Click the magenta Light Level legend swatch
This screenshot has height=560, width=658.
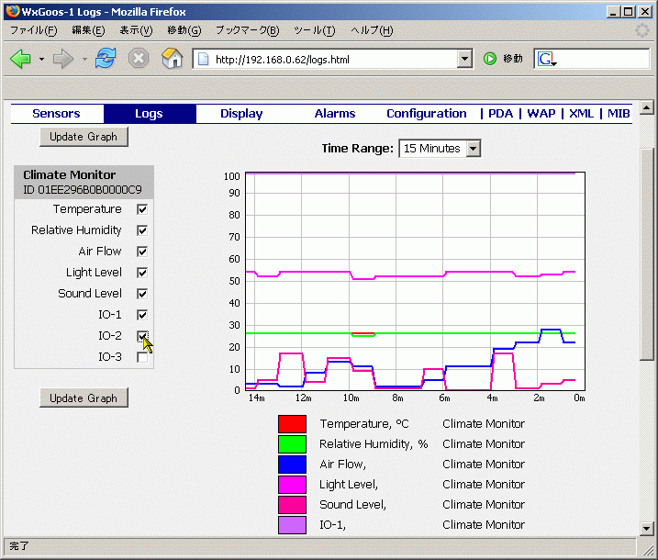pyautogui.click(x=292, y=485)
